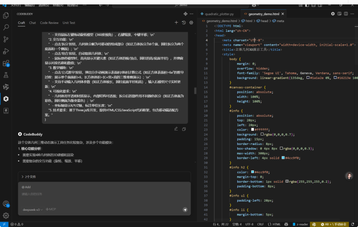
Task: Open the Testing flask view
Action: click(x=6, y=75)
